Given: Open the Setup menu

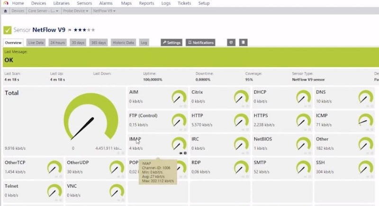Looking at the screenshot, I should click(204, 3).
